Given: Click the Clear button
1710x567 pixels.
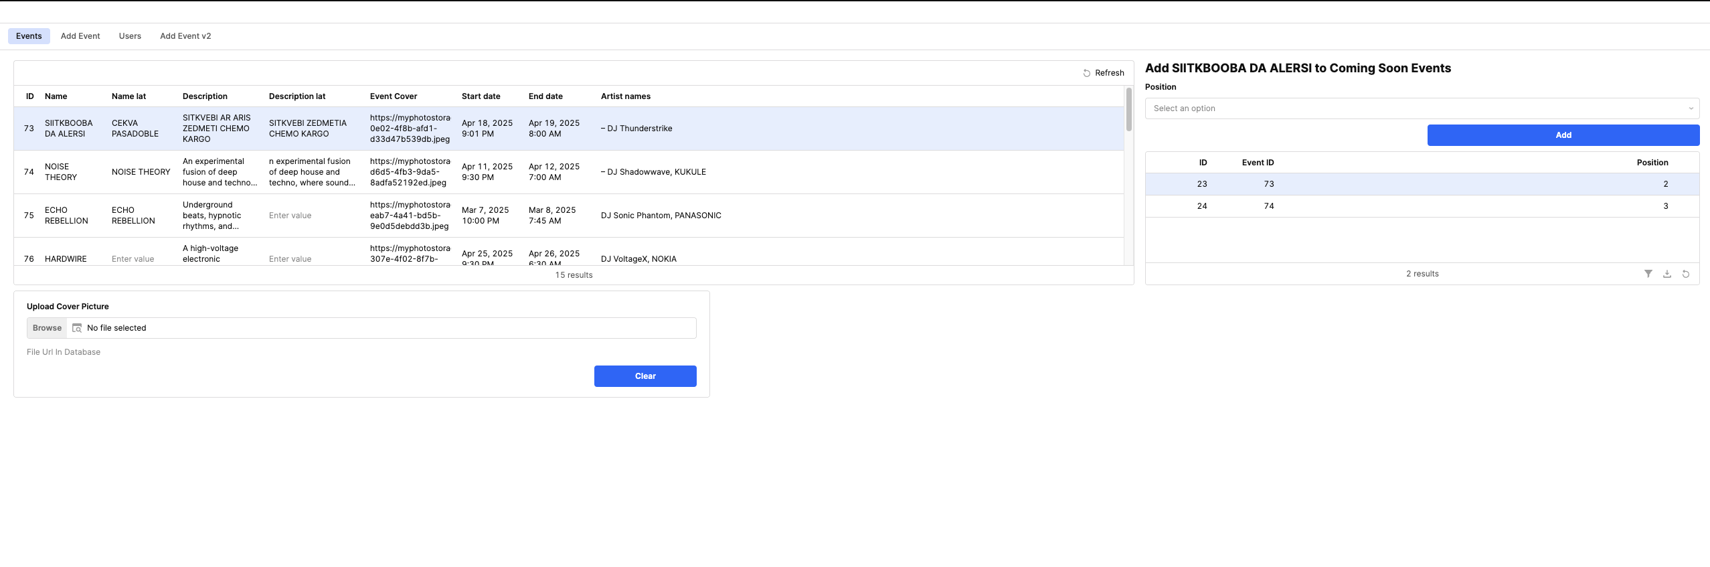Looking at the screenshot, I should [645, 376].
